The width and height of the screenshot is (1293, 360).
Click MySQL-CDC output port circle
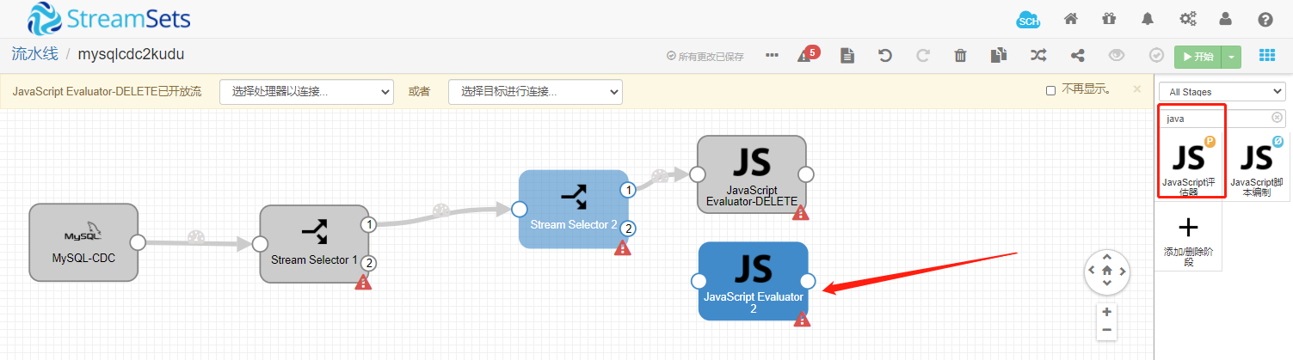(x=138, y=242)
